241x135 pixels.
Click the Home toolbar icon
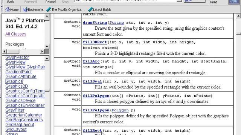click(12, 9)
